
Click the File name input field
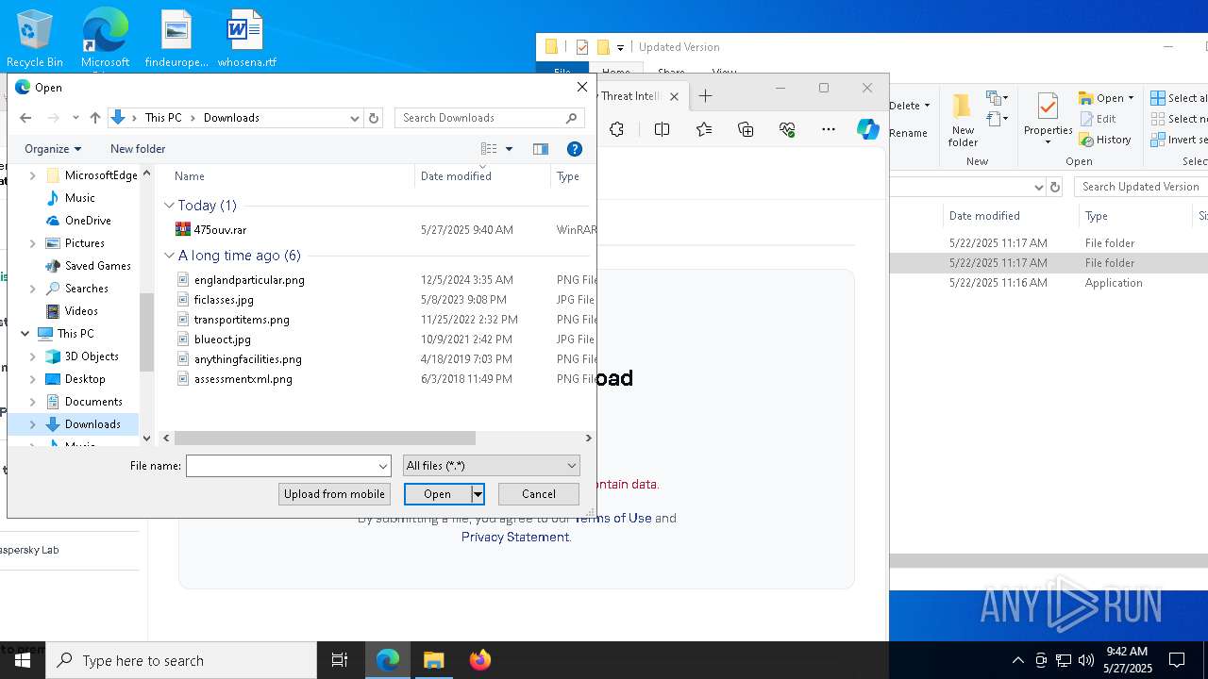coord(281,466)
